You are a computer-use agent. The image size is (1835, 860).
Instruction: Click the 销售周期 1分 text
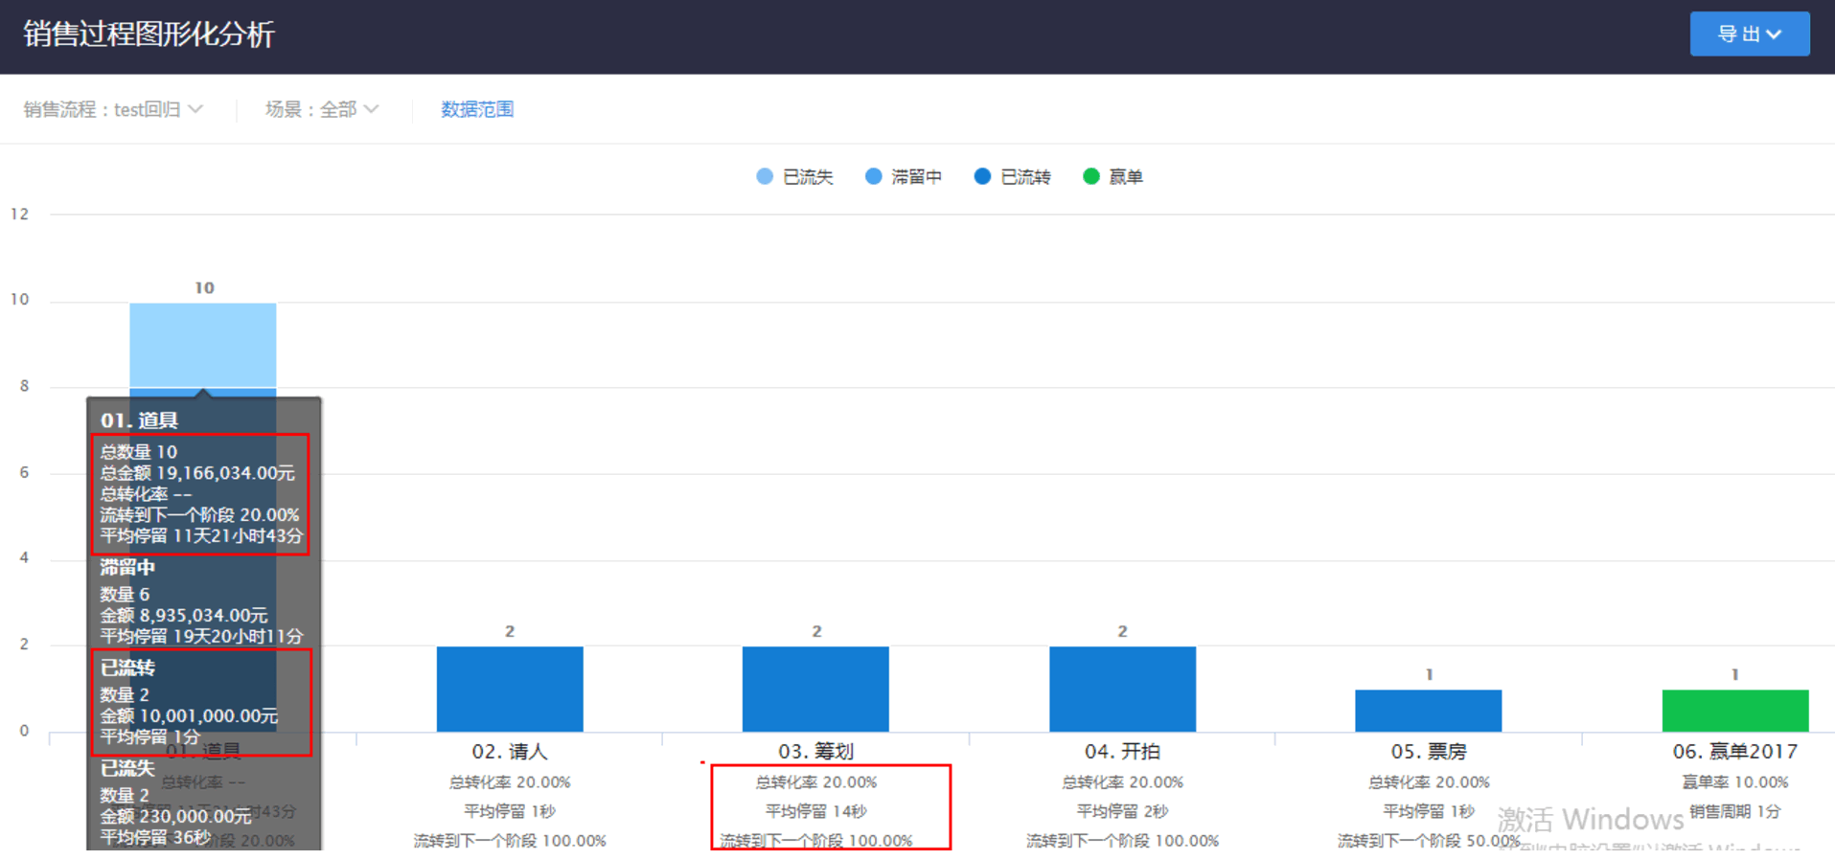pyautogui.click(x=1735, y=811)
